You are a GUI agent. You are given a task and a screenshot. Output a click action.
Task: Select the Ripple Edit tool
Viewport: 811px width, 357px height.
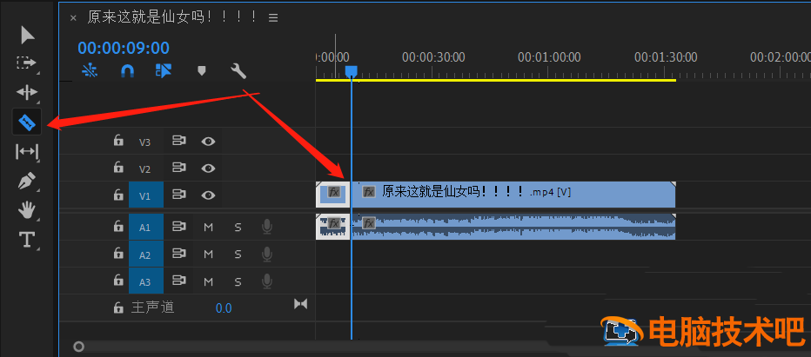pos(27,92)
